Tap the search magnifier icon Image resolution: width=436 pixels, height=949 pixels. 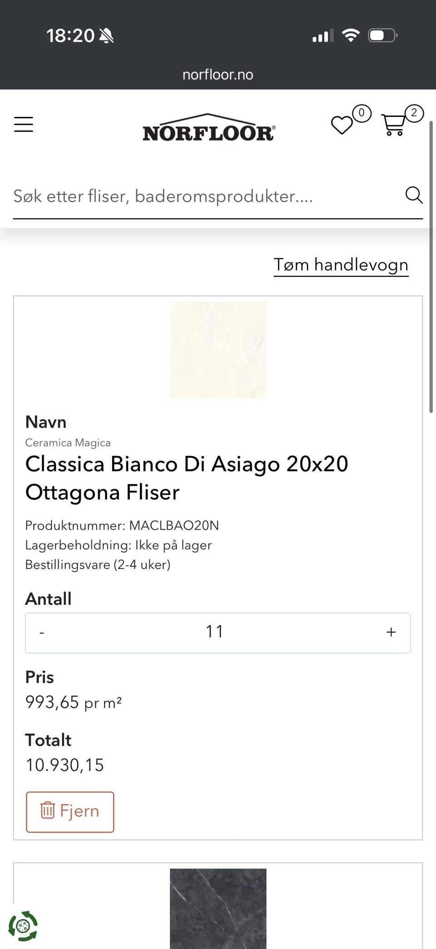pos(414,195)
